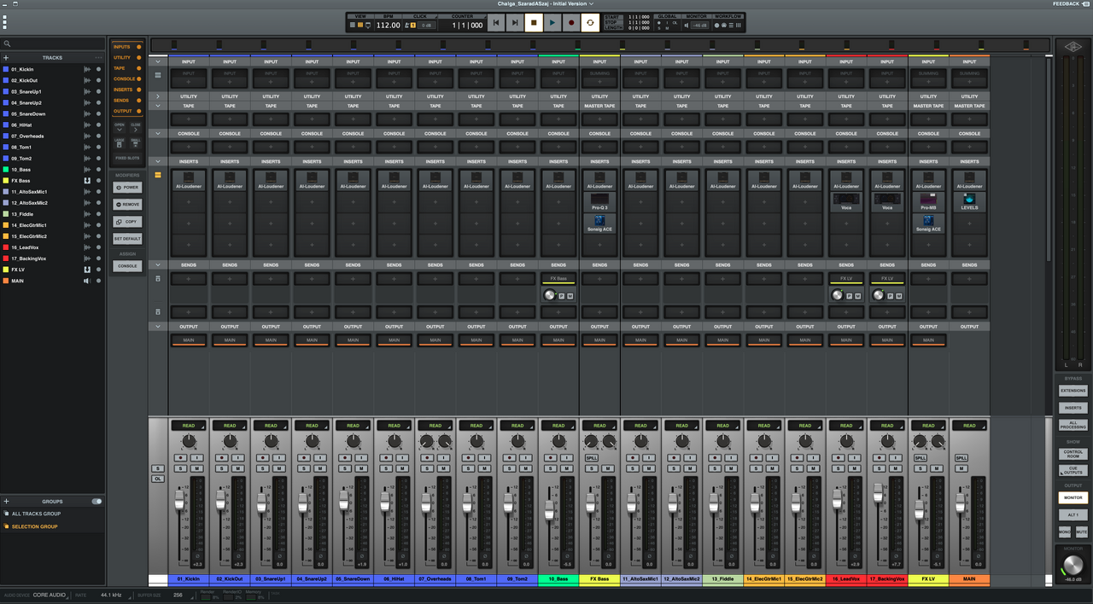
Task: Open the MAIN output selector on 05_SnareDown
Action: pyautogui.click(x=353, y=340)
